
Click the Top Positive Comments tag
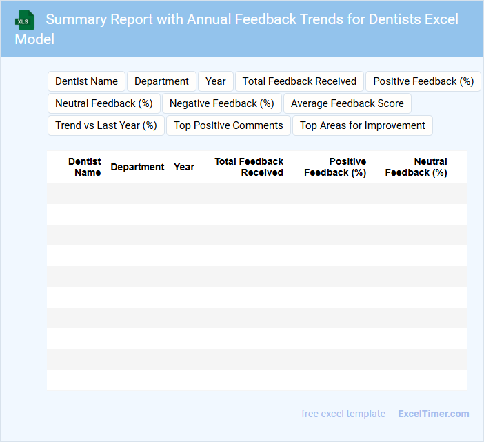coord(228,125)
